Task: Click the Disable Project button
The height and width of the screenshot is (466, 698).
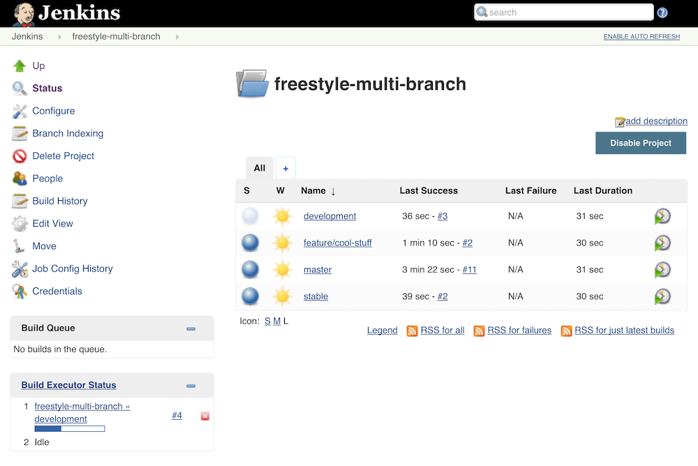Action: coord(641,143)
